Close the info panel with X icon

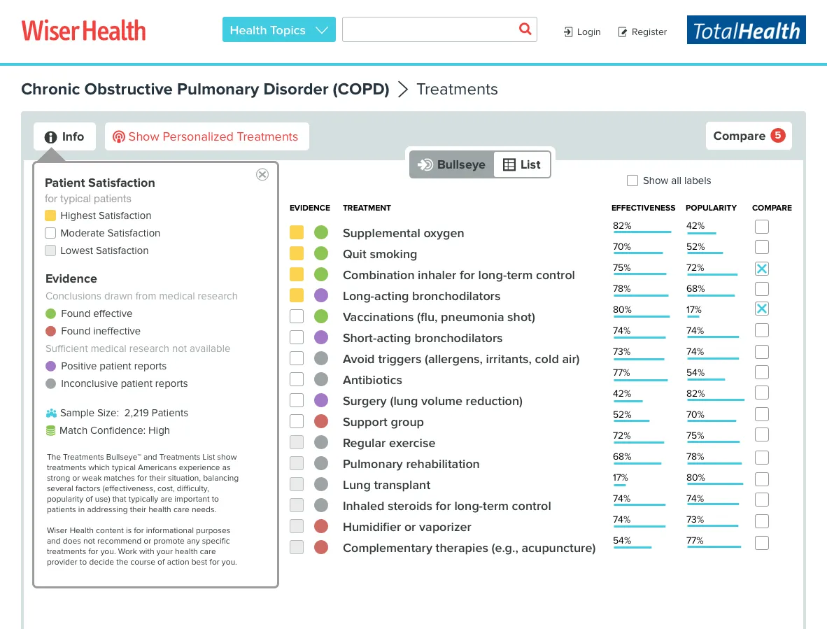click(x=262, y=174)
